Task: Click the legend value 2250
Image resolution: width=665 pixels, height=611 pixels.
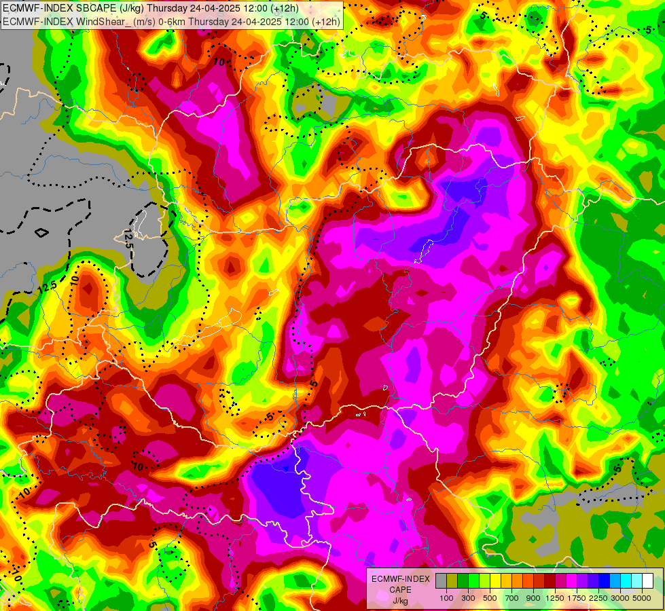Action: [x=598, y=598]
